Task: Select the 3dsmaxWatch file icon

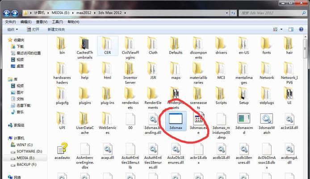Action: (x=267, y=123)
